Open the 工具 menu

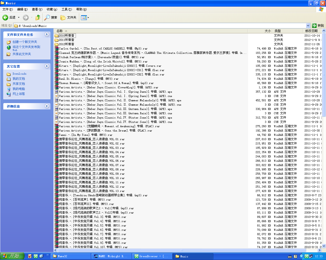click(x=66, y=9)
